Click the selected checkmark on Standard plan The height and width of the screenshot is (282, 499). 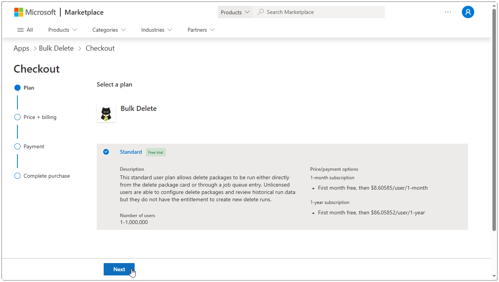pos(106,151)
